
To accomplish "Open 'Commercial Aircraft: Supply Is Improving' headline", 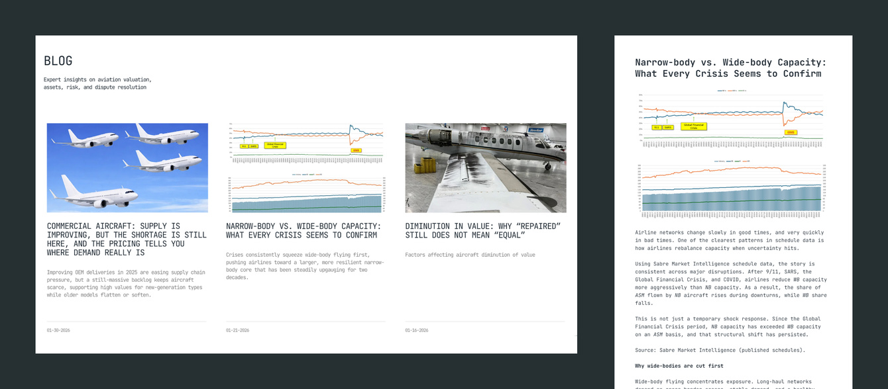I will pyautogui.click(x=127, y=239).
